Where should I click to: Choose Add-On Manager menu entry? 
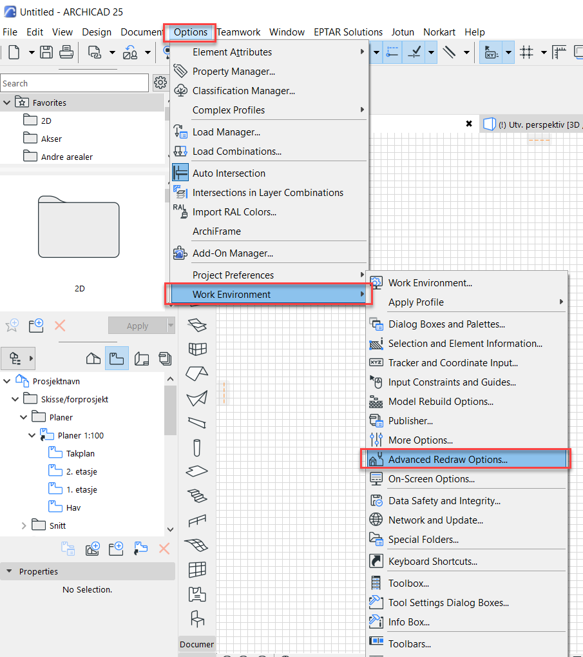(x=233, y=253)
